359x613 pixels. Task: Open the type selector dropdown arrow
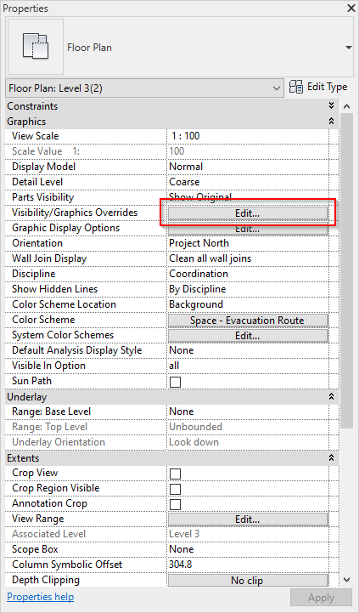pos(348,48)
